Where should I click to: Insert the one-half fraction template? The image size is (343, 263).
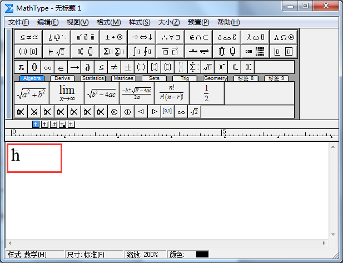coord(206,93)
